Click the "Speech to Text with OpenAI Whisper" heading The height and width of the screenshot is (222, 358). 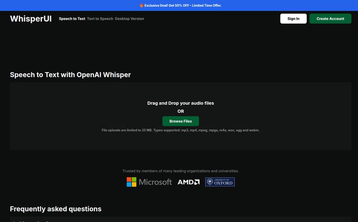coord(70,75)
